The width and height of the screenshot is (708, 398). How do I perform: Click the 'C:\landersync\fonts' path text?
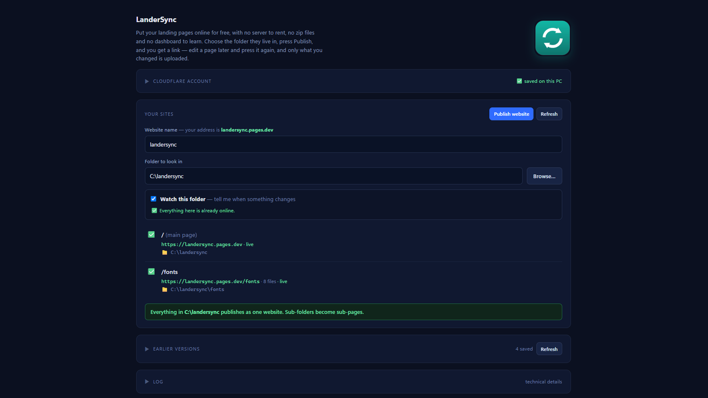pos(197,290)
